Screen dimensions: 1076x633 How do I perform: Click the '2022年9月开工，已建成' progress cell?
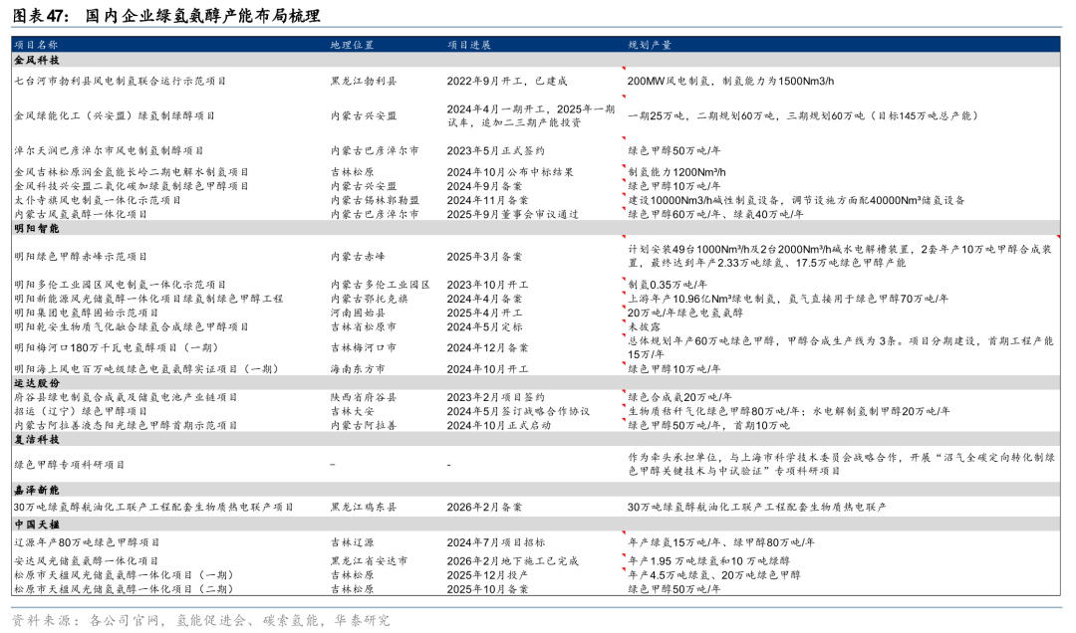tap(507, 81)
